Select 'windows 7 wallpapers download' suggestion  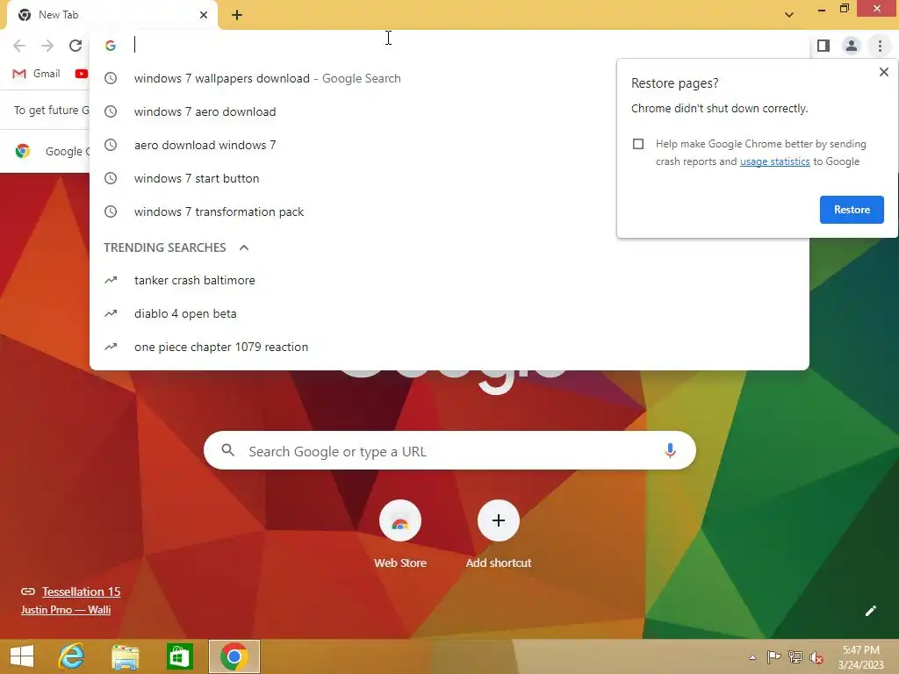tap(449, 78)
